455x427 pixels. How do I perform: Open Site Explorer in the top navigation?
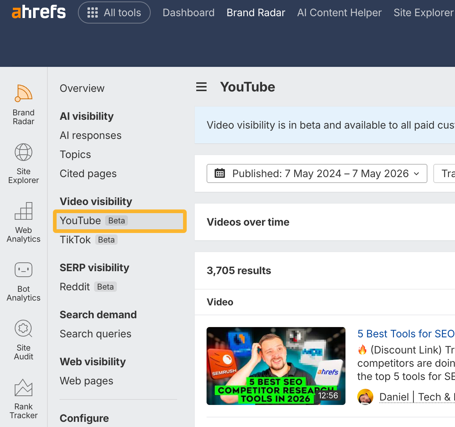(x=424, y=12)
